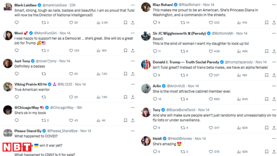
Task: Open @RiazRohani profile handle link
Action: tap(189, 5)
